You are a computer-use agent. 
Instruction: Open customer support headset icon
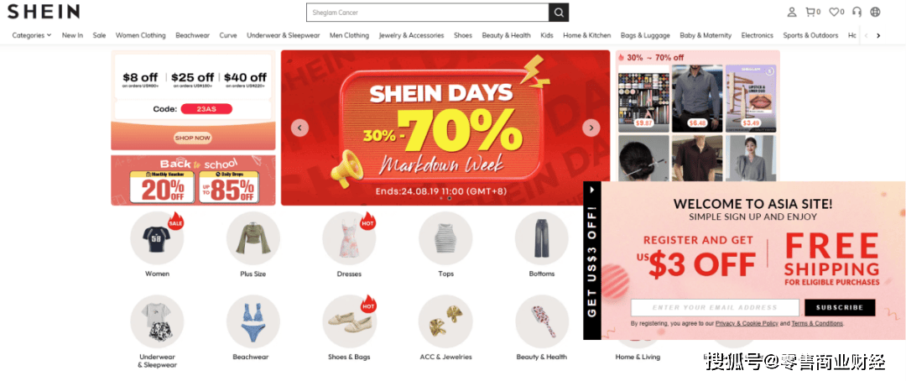pos(857,12)
